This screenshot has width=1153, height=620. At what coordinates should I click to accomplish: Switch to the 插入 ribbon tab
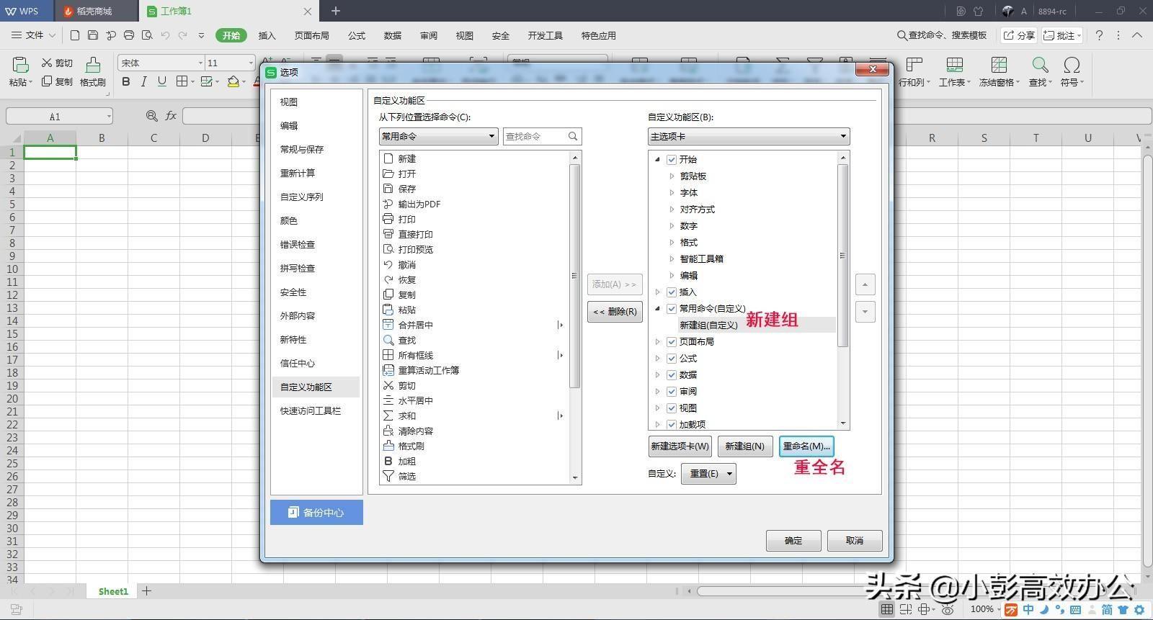click(x=267, y=35)
